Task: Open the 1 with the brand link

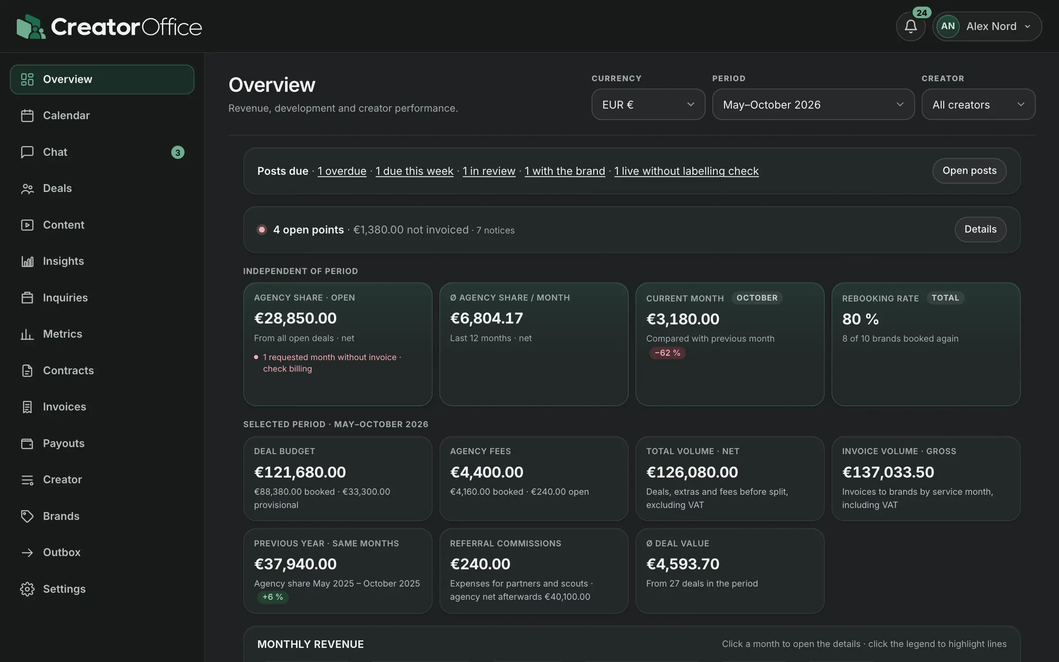Action: point(565,171)
